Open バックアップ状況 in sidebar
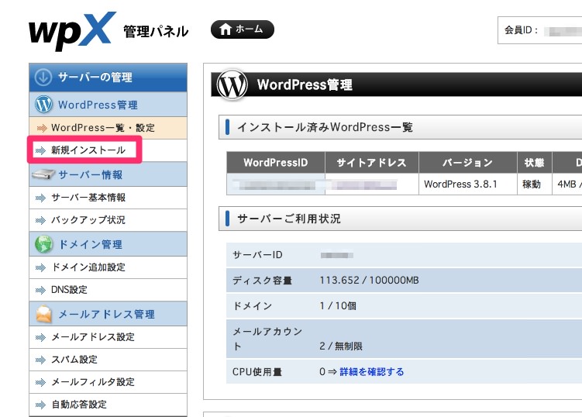Image resolution: width=582 pixels, height=417 pixels. (108, 220)
